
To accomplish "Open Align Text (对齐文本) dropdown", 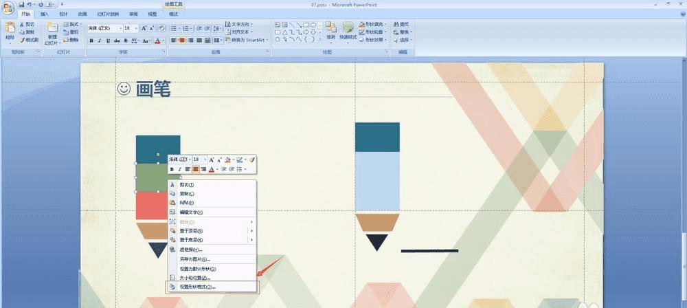I will point(239,32).
